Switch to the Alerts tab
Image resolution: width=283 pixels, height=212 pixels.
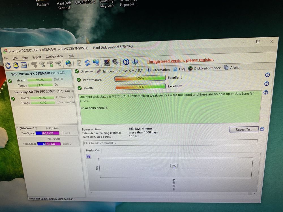tap(231, 68)
